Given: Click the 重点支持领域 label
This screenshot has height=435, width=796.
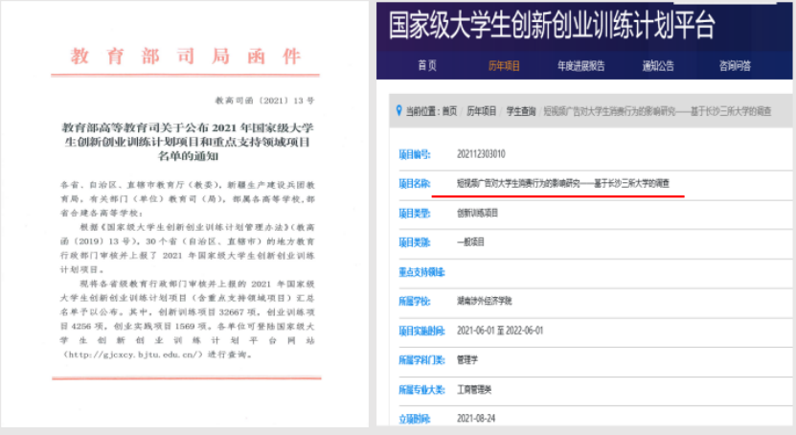Looking at the screenshot, I should click(x=421, y=272).
